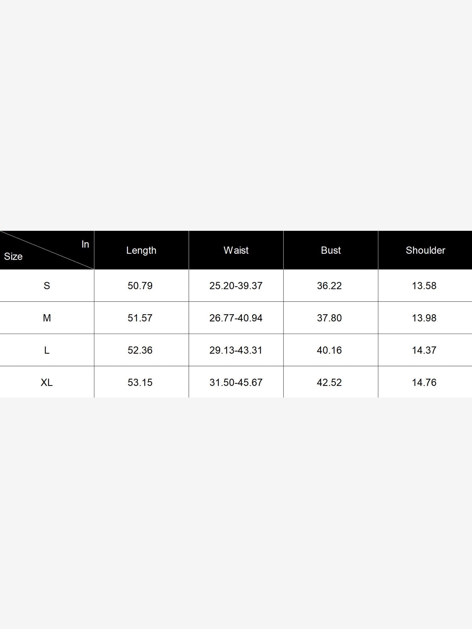The image size is (472, 629).
Task: Click waist range 25.20-39.37
Action: point(236,286)
